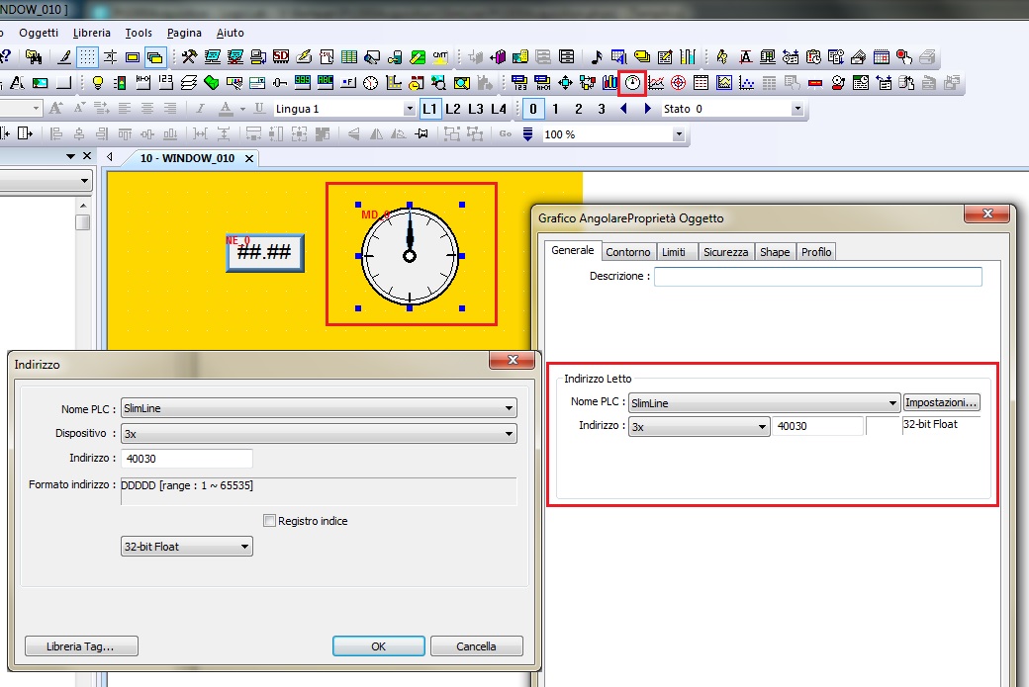Viewport: 1029px width, 687px height.
Task: Click the Descrizione text field
Action: point(818,277)
